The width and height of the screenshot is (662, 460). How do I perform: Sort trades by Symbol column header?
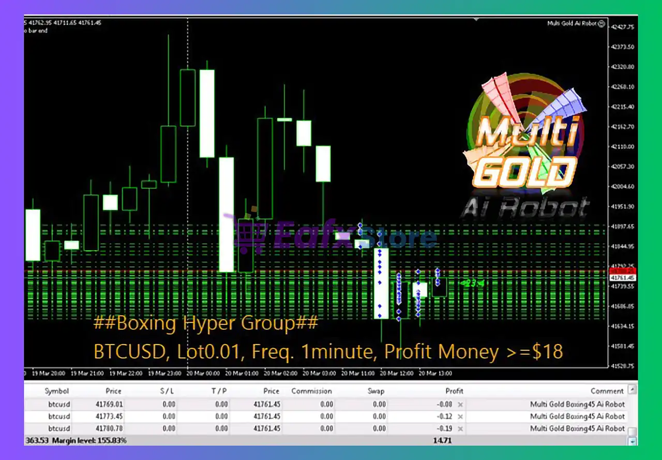coord(56,391)
